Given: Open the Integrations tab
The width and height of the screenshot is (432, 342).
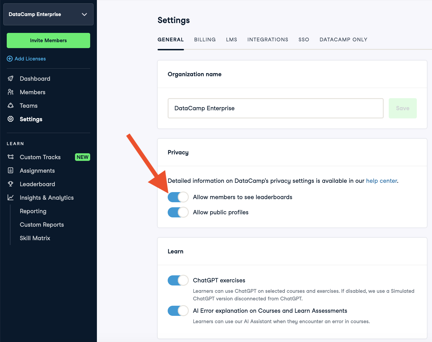Looking at the screenshot, I should coord(268,40).
